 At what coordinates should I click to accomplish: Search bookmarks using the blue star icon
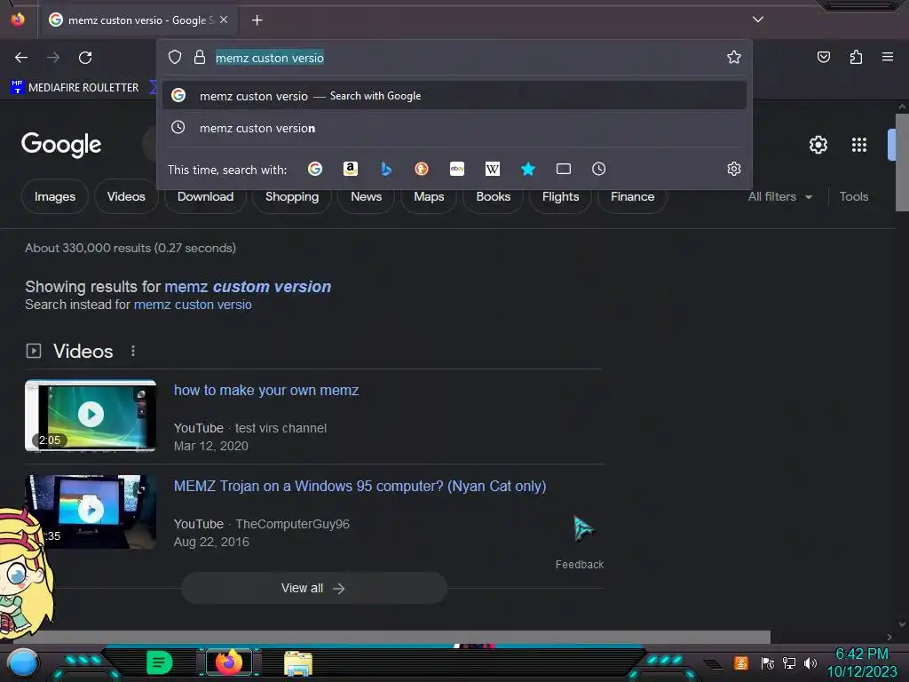[527, 169]
